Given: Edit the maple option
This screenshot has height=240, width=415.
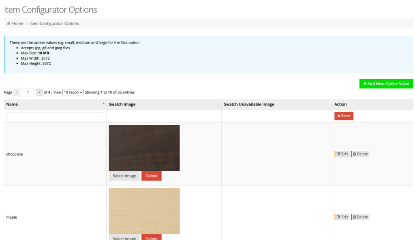Looking at the screenshot, I should [342, 217].
